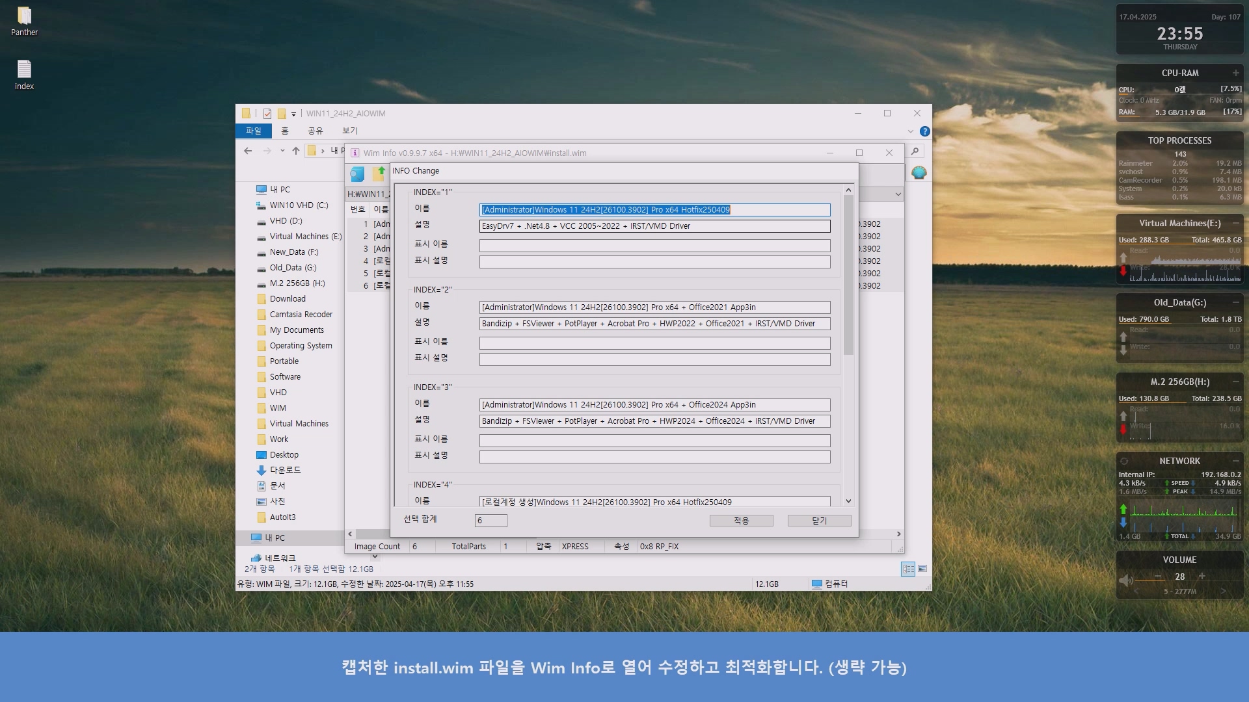Switch to the large icons view toggle

click(x=922, y=569)
